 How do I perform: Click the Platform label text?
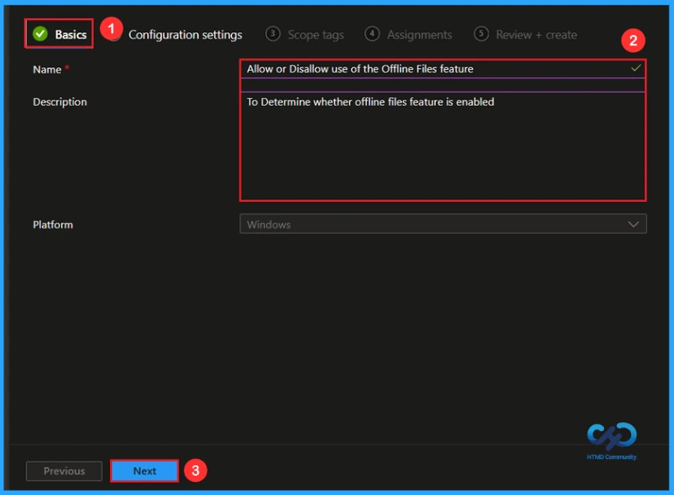pos(53,225)
